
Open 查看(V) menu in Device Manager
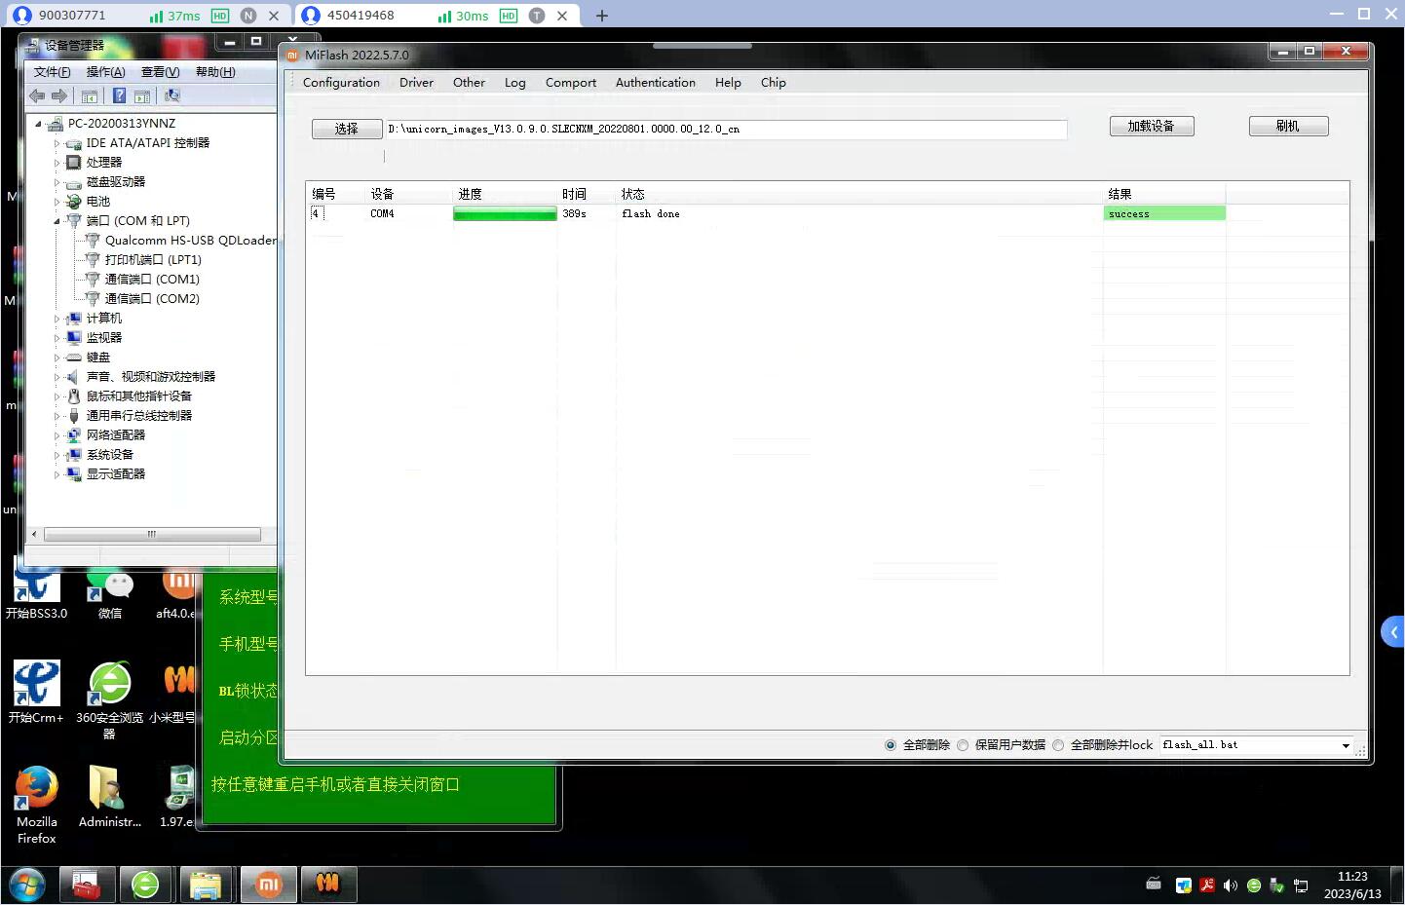(160, 72)
